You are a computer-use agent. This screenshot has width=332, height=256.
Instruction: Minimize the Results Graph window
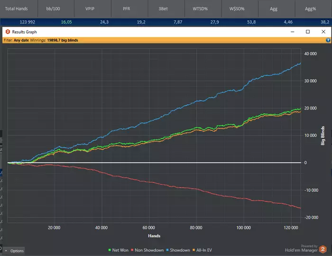pos(293,32)
